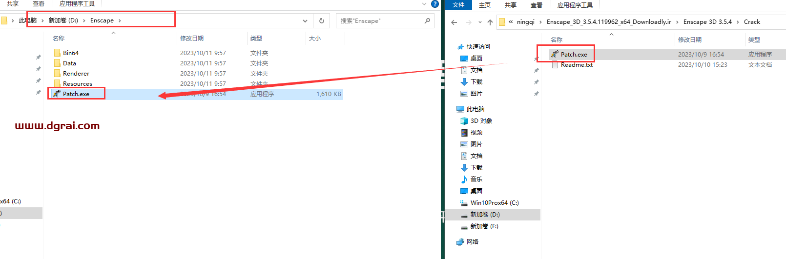Open Documents (文档) under This PC
Screen dimensions: 786x259
(x=472, y=156)
